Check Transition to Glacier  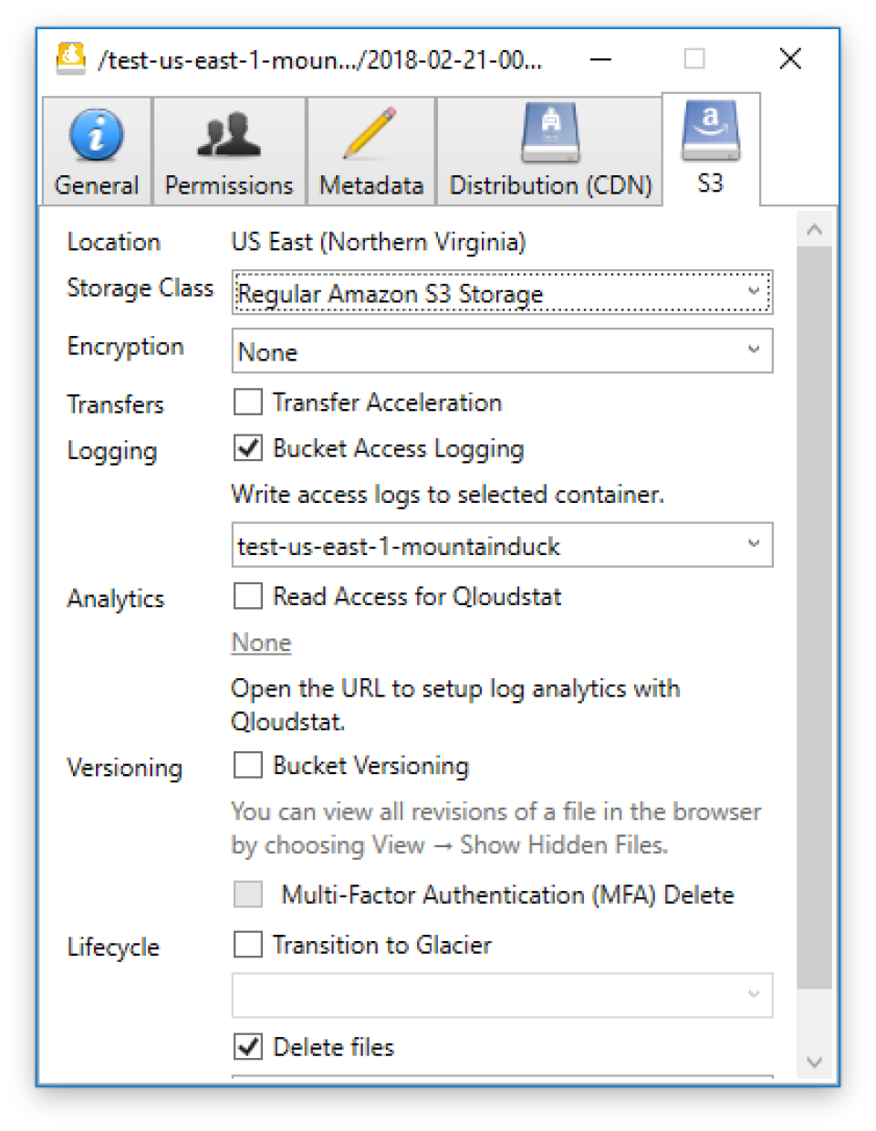point(246,945)
